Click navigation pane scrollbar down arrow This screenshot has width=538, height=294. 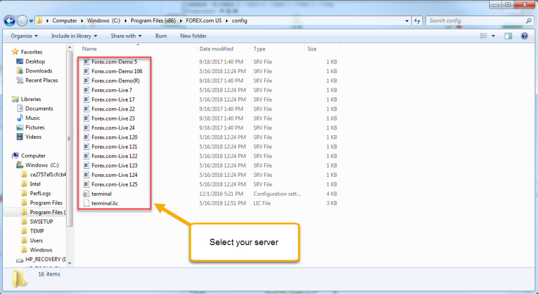(x=69, y=263)
